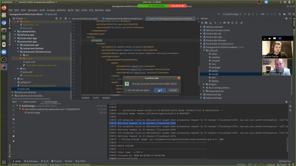Screen dimensions: 296x166
Task: Expand the command-bus module
Action: click(15, 31)
